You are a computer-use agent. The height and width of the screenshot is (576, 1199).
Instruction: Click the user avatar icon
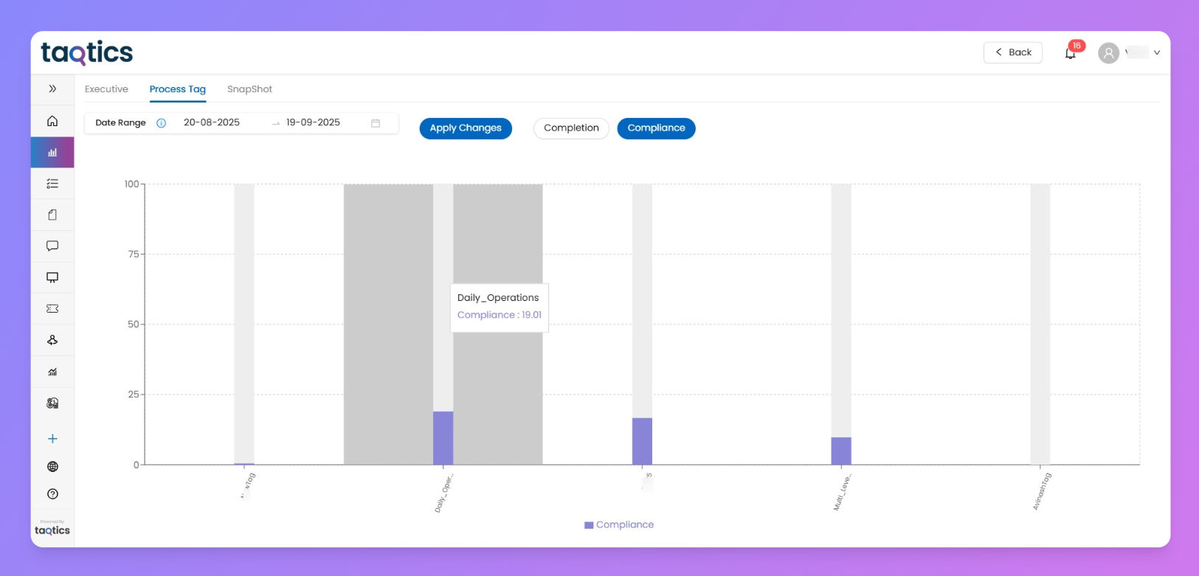(1108, 53)
